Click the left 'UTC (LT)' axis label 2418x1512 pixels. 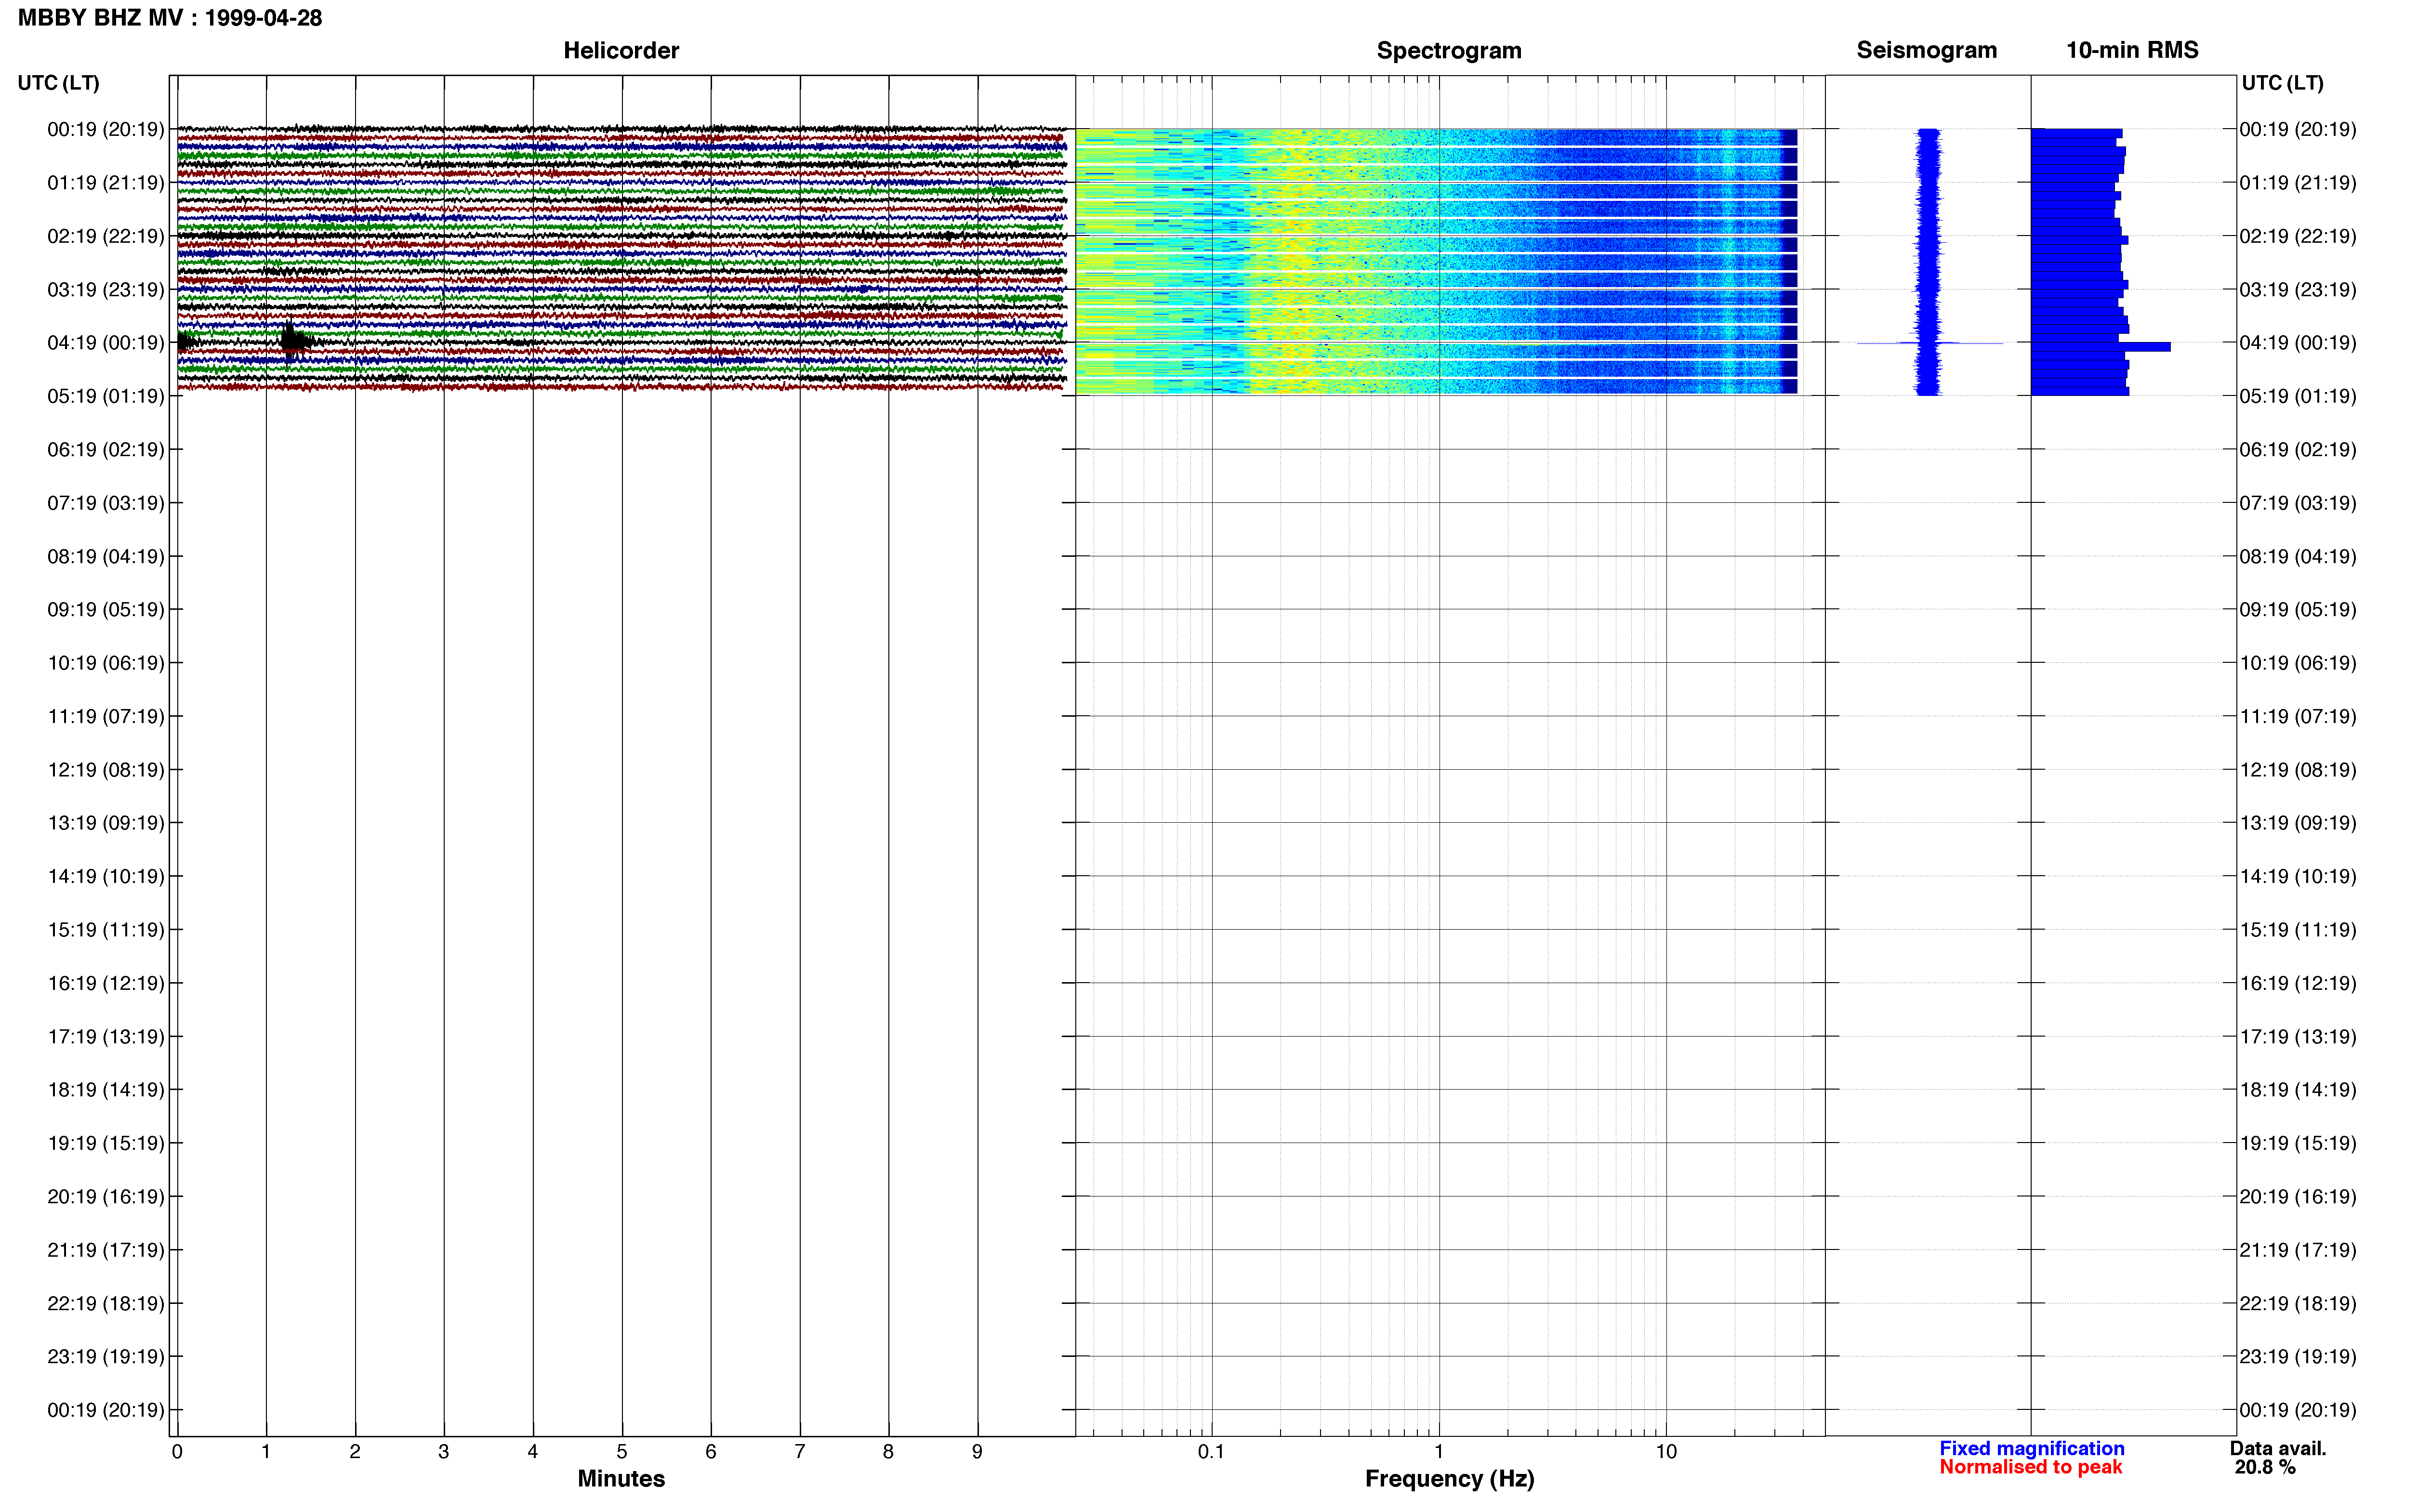(58, 83)
